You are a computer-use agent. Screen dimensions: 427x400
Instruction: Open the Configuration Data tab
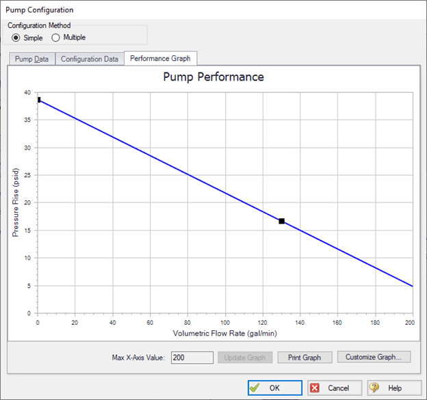point(90,59)
